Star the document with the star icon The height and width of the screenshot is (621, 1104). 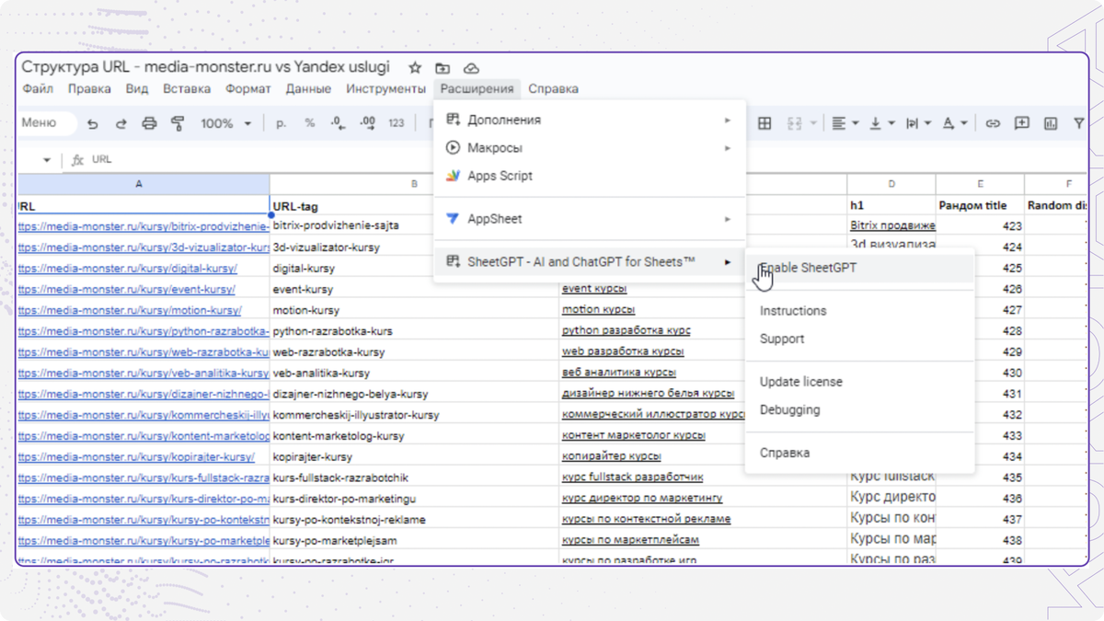(x=415, y=68)
